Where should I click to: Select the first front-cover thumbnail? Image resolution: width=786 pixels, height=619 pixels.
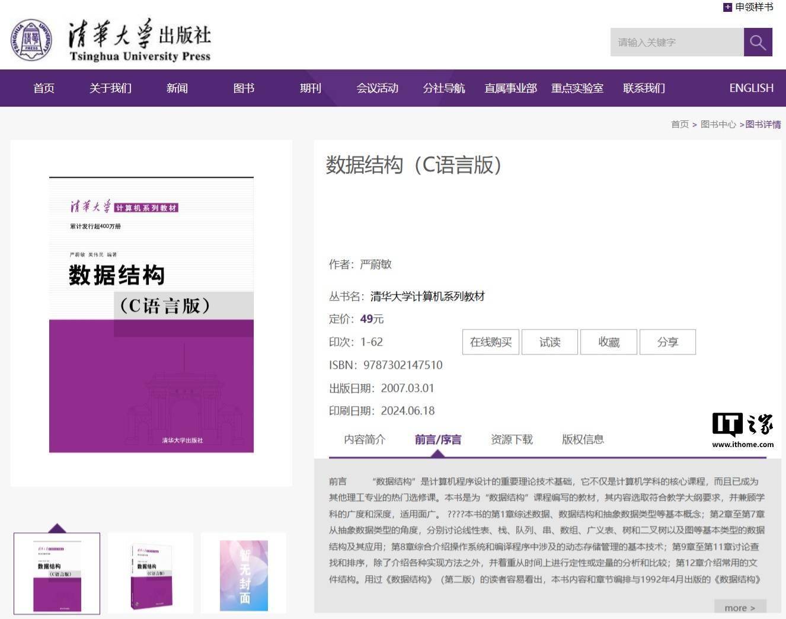[x=57, y=573]
